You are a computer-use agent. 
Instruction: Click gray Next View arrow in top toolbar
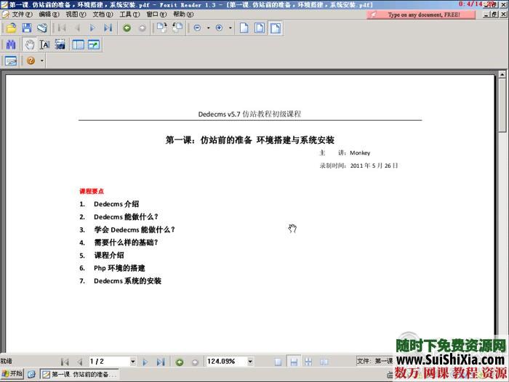coord(143,28)
